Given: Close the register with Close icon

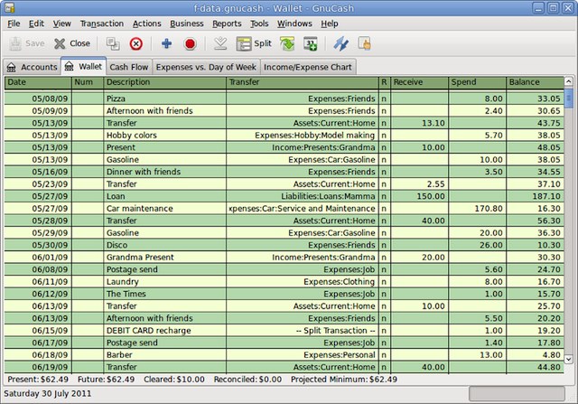Looking at the screenshot, I should [x=60, y=43].
